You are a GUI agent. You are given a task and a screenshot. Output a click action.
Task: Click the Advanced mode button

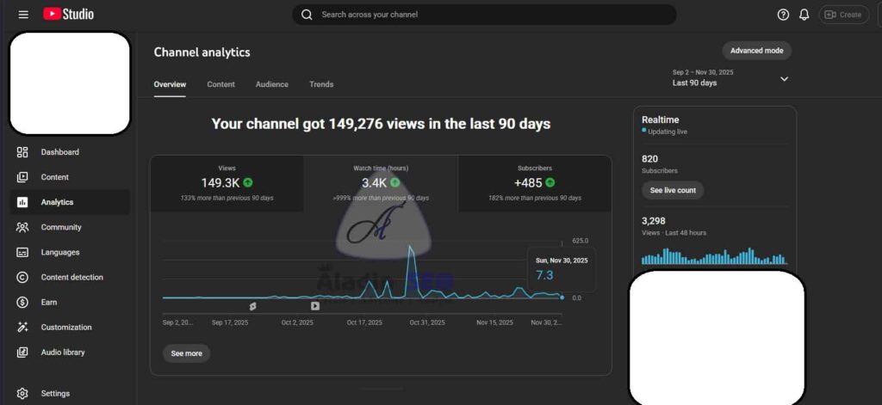756,51
